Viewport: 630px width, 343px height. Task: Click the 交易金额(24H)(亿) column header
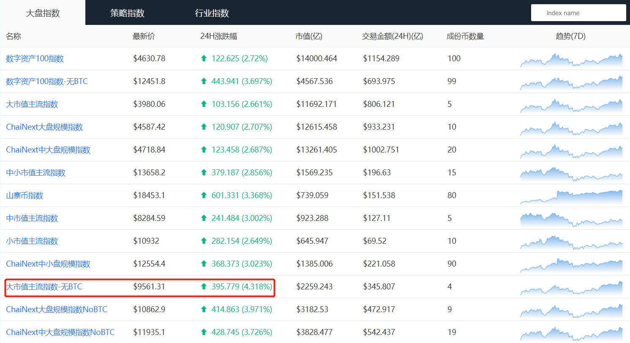393,36
